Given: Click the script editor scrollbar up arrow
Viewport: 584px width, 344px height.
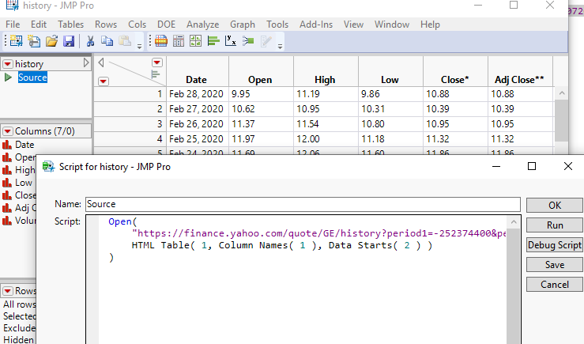Looking at the screenshot, I should (514, 222).
